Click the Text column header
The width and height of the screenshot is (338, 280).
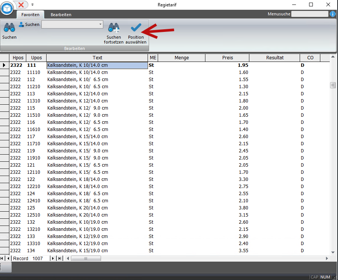[97, 58]
